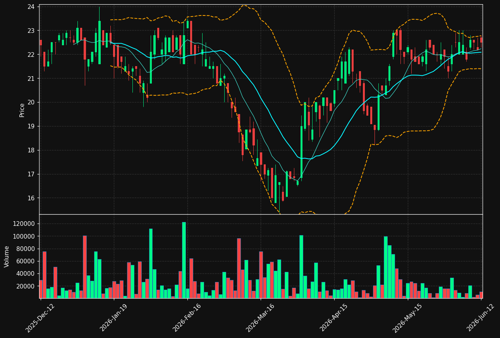Click the volume tick label 60000
This screenshot has width=500, height=338.
(26, 261)
